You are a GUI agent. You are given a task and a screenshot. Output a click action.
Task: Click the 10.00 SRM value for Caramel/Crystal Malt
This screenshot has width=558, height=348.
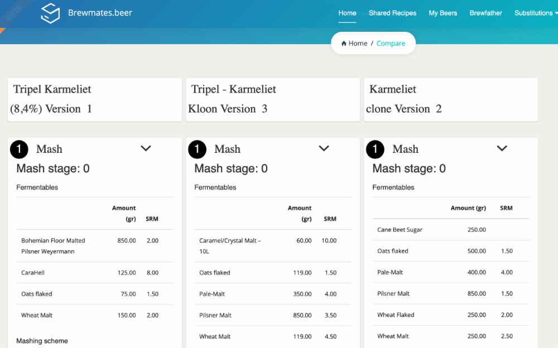tap(329, 240)
